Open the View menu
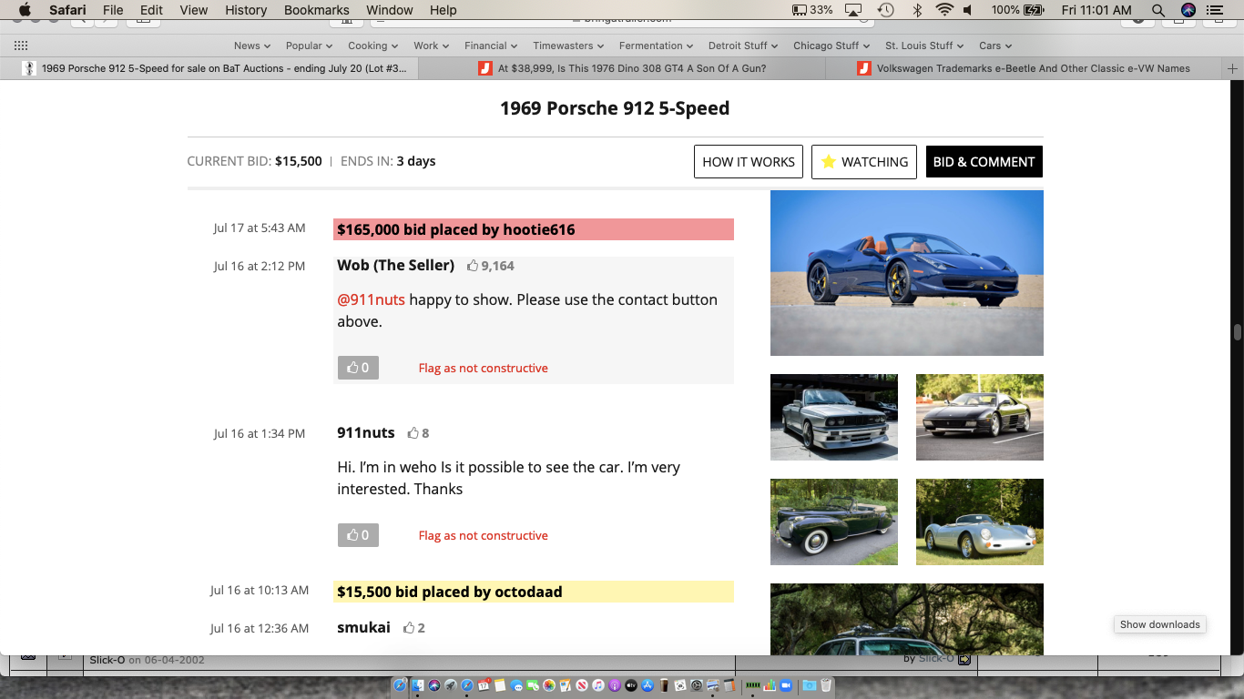This screenshot has width=1244, height=699. (x=194, y=10)
